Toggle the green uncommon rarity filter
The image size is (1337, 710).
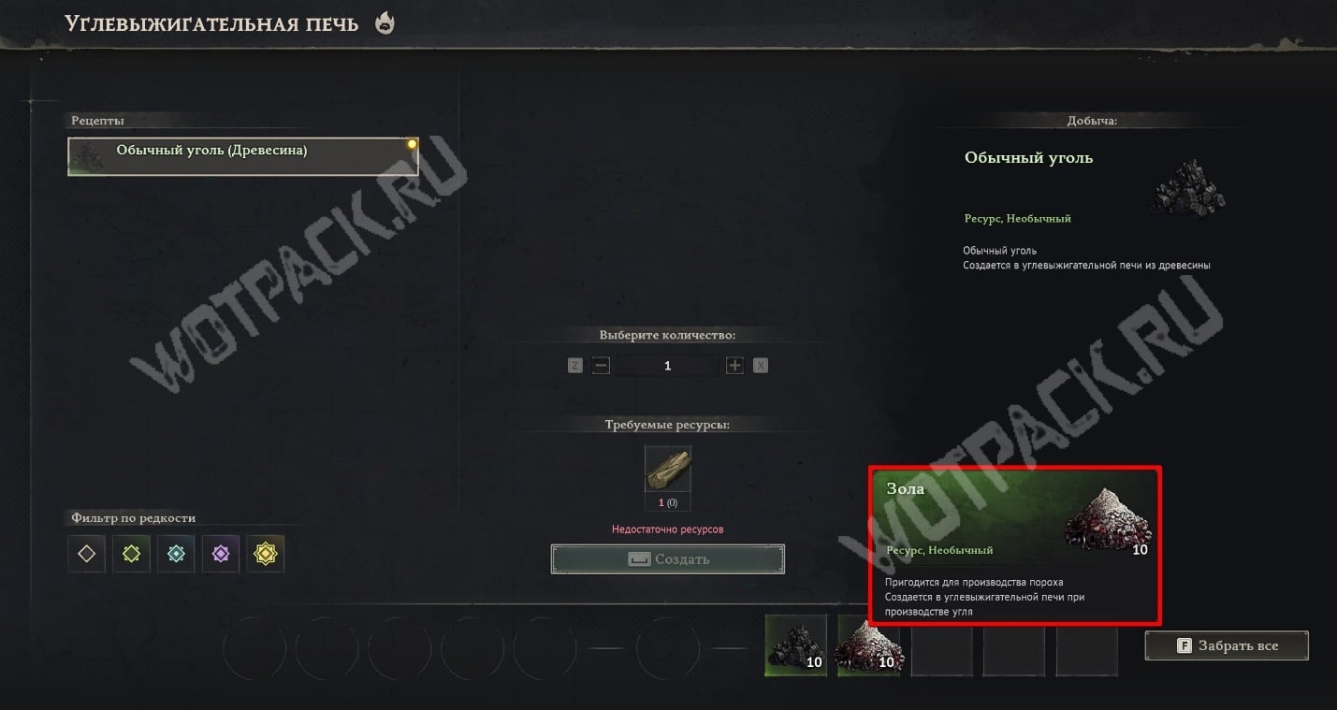(x=131, y=554)
